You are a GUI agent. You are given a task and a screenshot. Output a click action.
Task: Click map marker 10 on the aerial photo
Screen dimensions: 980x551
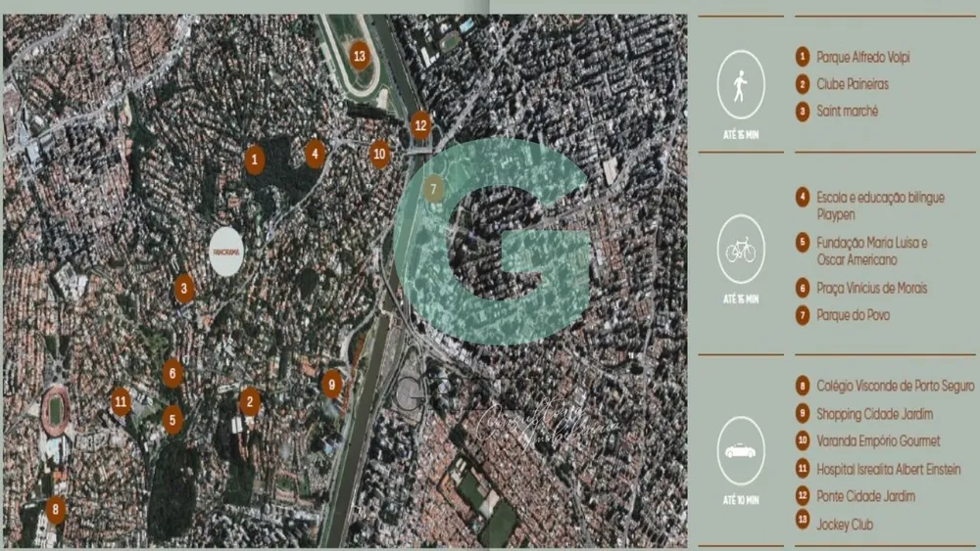pos(379,154)
